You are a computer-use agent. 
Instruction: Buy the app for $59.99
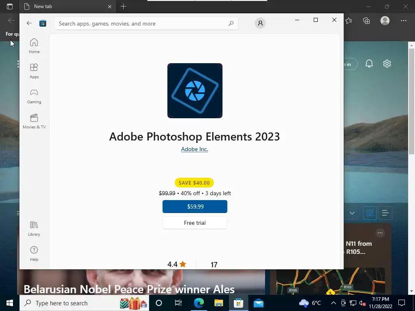point(195,207)
